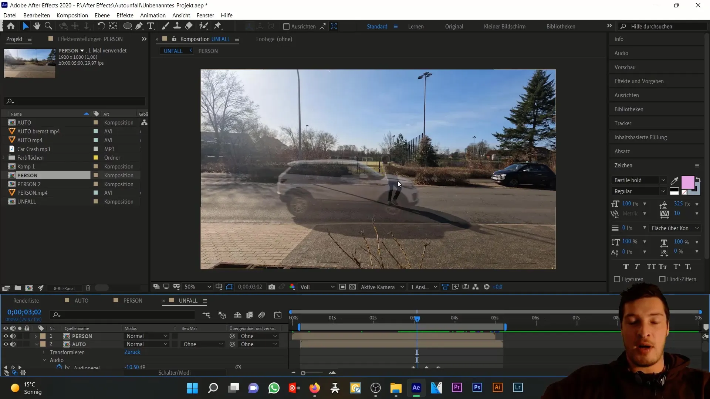Expand the Transformieren property group
Screen dimensions: 710x399
click(x=44, y=352)
